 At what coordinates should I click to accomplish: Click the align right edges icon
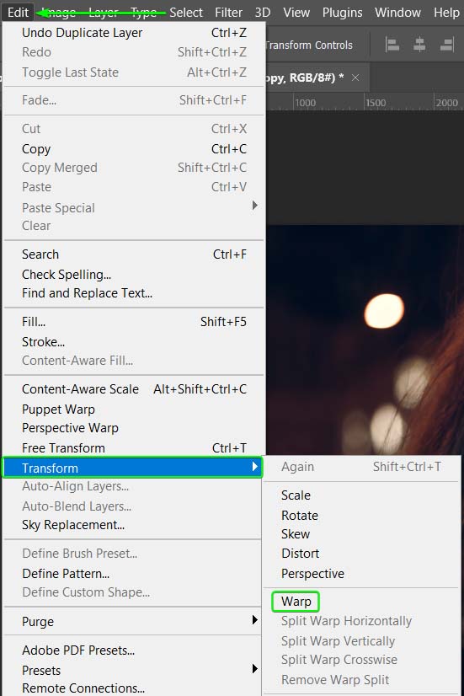[x=446, y=45]
